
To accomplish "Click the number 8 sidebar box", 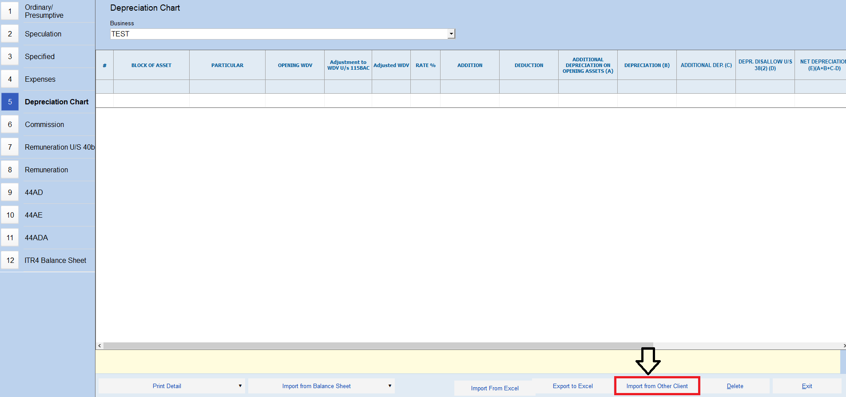I will [10, 170].
